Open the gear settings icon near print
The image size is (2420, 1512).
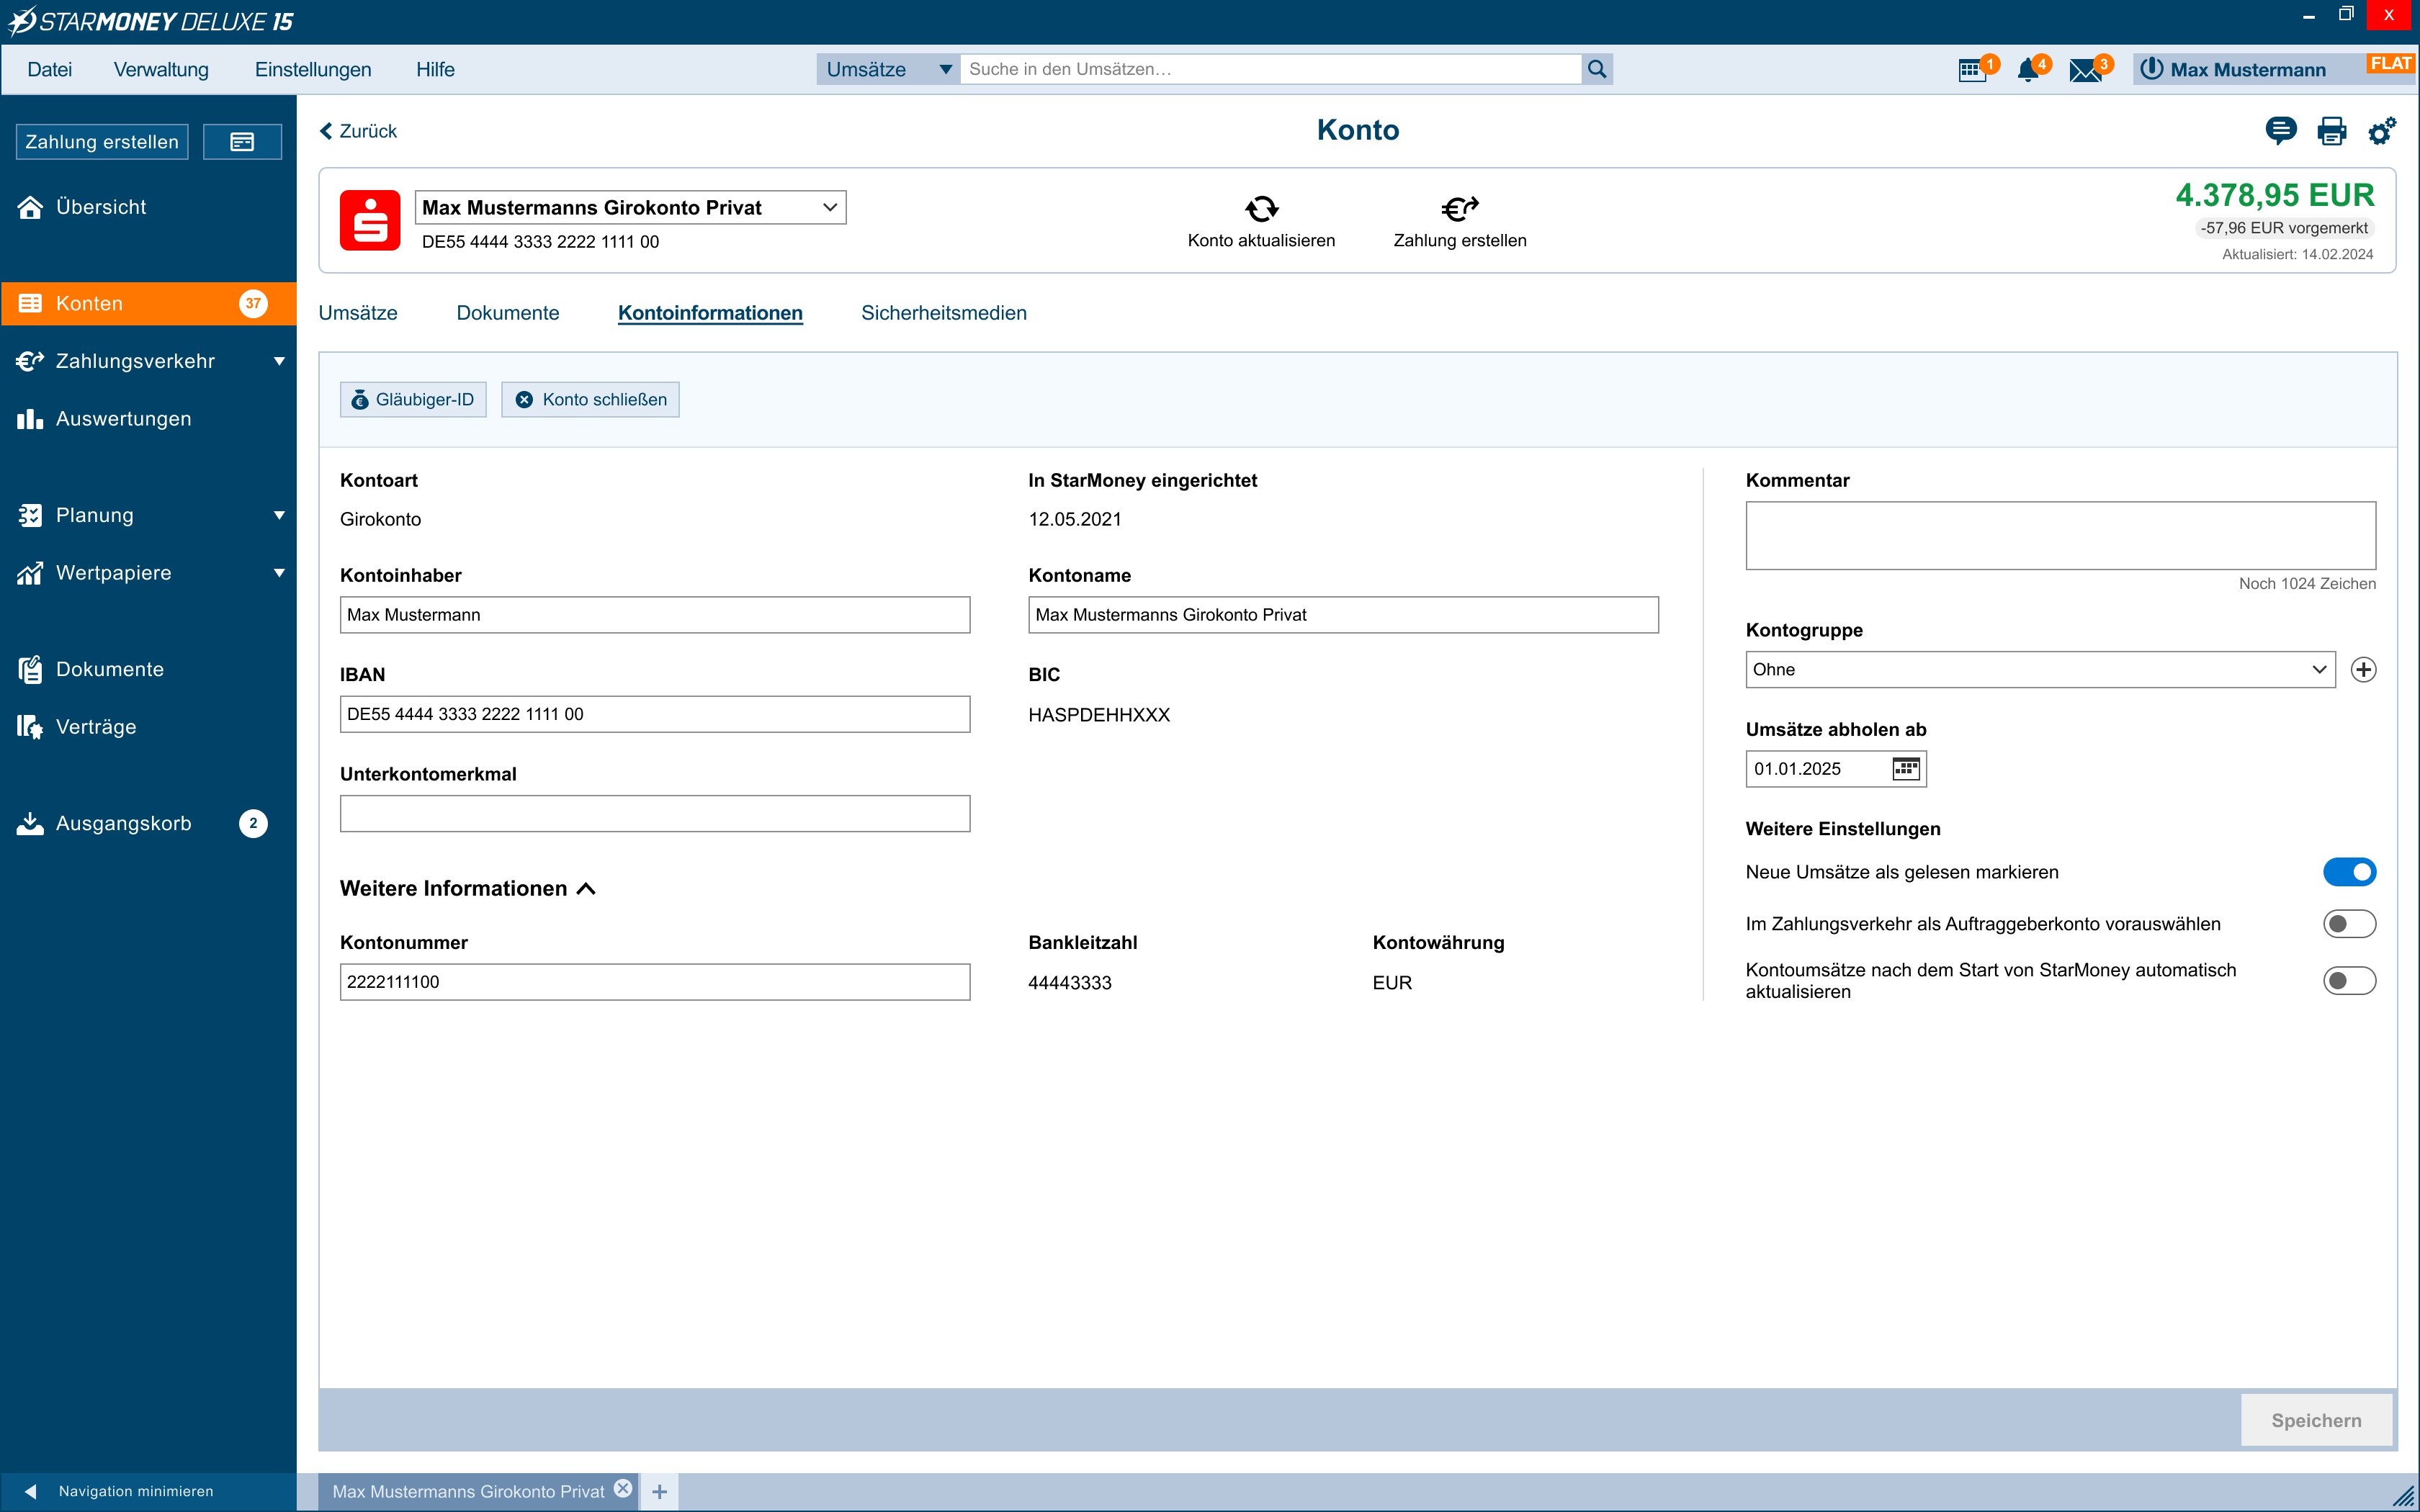coord(2382,131)
